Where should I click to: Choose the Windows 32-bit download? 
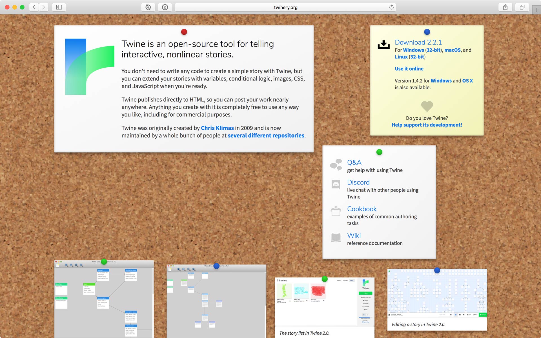click(433, 50)
